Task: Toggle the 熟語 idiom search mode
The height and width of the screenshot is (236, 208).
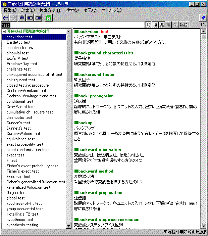Action: 184,25
